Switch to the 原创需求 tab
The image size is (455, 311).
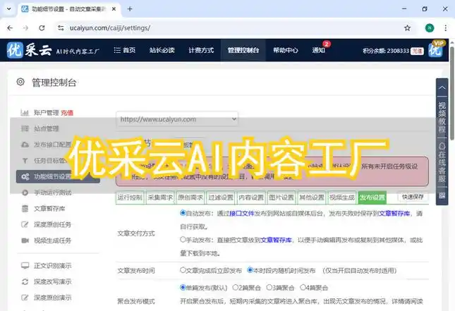pyautogui.click(x=190, y=197)
